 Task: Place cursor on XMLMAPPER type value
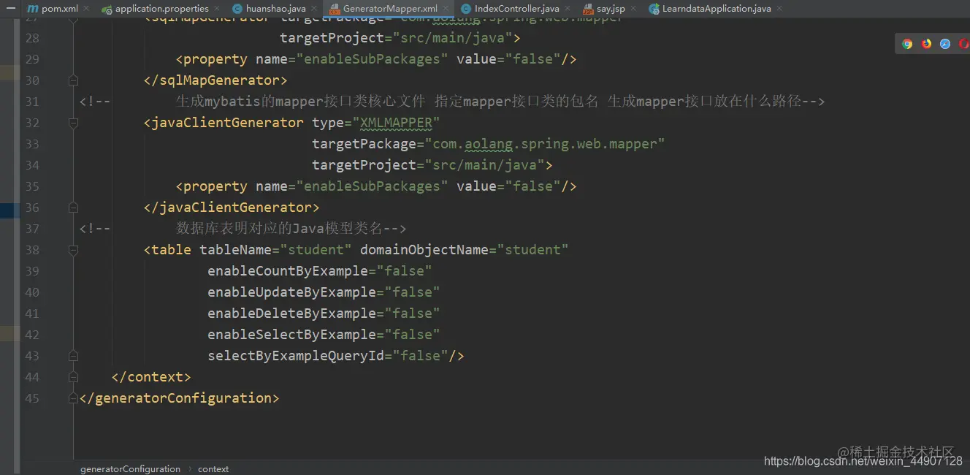[397, 123]
